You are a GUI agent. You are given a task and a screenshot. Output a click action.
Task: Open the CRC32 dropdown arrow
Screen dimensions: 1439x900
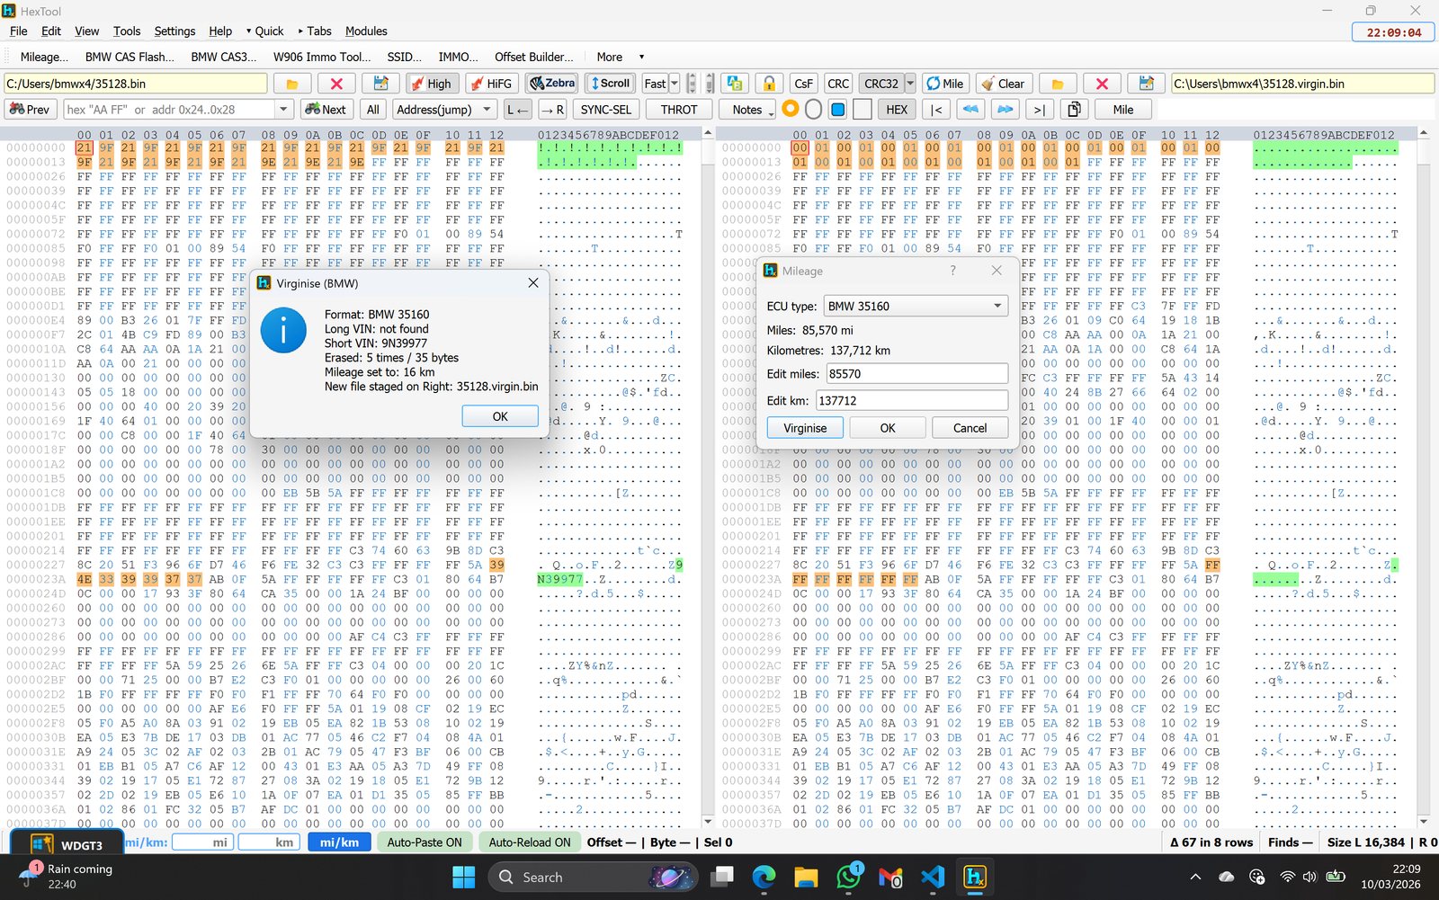click(x=910, y=84)
